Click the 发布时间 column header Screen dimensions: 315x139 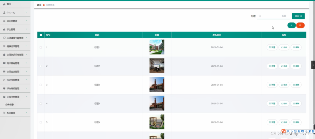pyautogui.click(x=217, y=35)
